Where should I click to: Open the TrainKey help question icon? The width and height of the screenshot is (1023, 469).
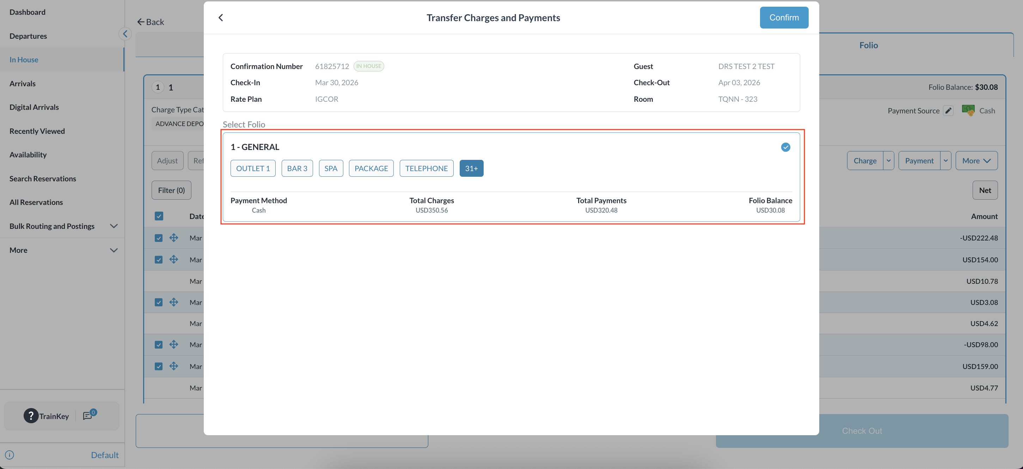tap(31, 416)
